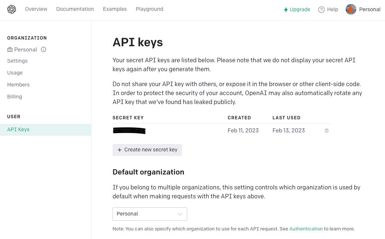
Task: Click the Upgrade link
Action: point(300,9)
